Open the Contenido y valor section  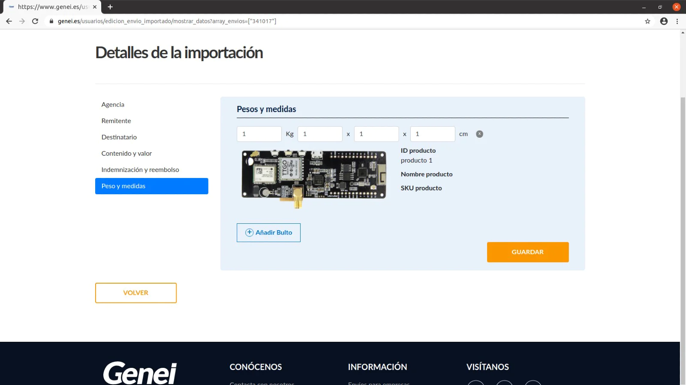click(126, 153)
